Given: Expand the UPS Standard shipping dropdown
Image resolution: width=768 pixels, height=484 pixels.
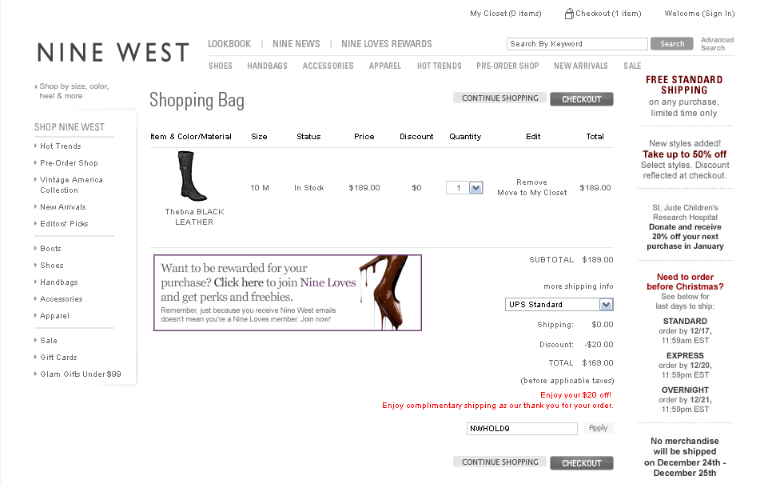Looking at the screenshot, I should pyautogui.click(x=606, y=305).
